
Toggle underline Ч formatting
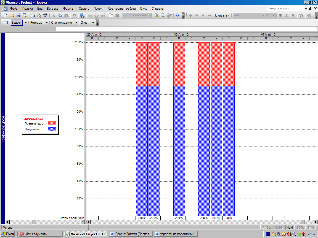coord(293,15)
